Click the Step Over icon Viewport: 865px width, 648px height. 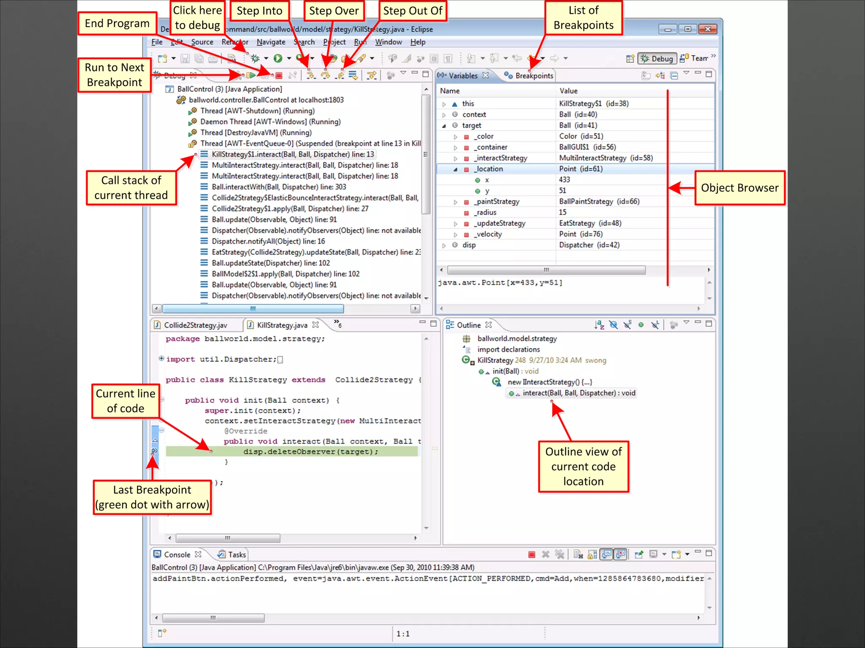click(325, 76)
